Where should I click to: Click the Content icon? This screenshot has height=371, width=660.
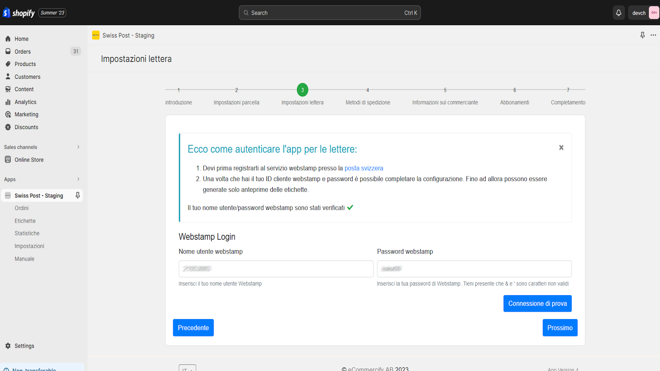(8, 89)
